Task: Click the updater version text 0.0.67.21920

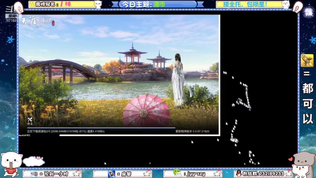Action: 192,131
